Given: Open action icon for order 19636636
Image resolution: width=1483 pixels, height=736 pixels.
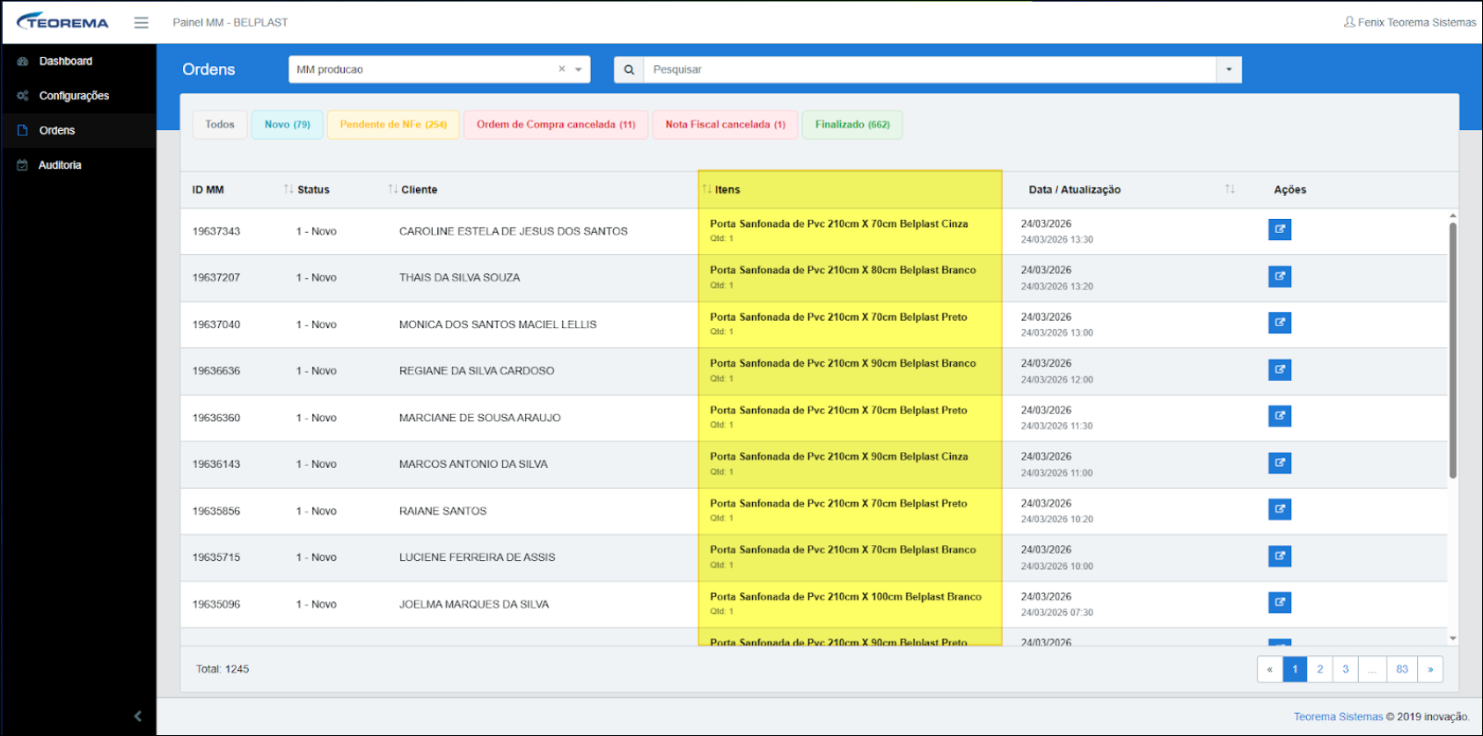Looking at the screenshot, I should (1279, 370).
